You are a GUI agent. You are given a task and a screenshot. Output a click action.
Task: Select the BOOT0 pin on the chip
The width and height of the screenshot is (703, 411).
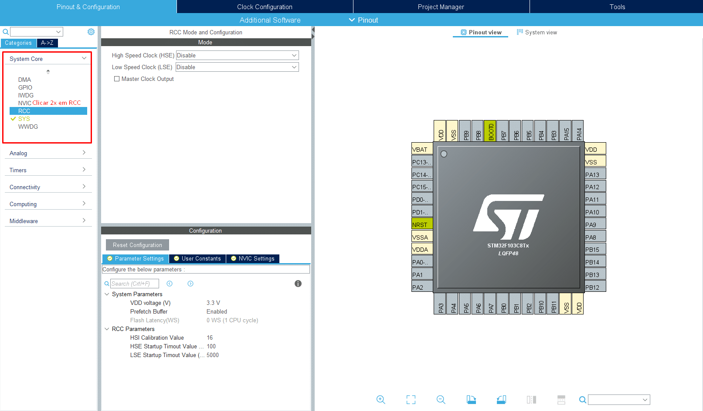490,131
